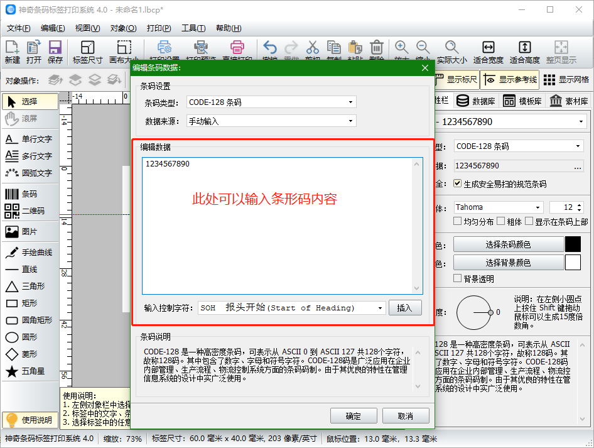
Task: Select the 二维码 QR code tool
Action: pyautogui.click(x=30, y=210)
